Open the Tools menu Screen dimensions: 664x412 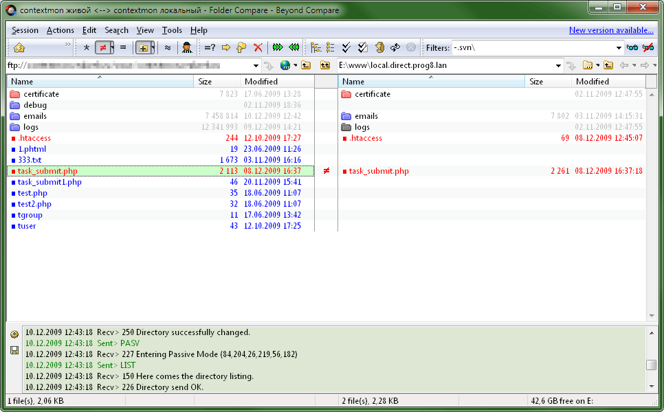(172, 30)
